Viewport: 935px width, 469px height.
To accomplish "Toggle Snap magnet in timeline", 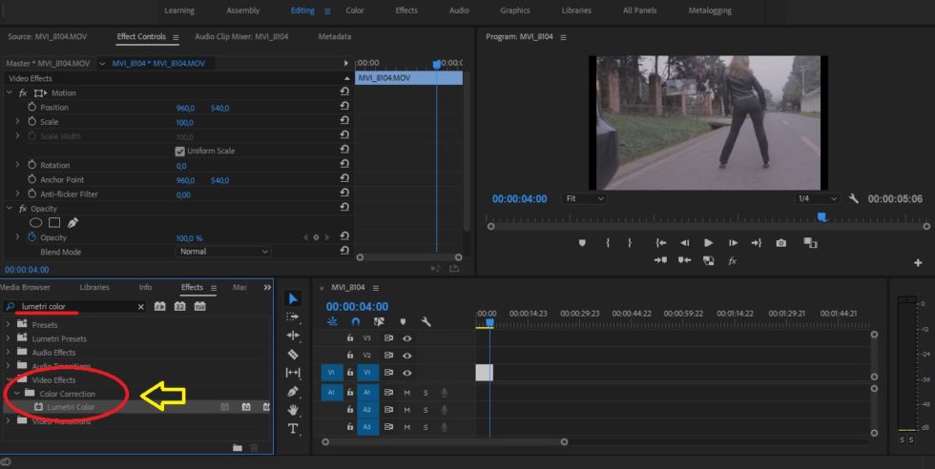I will 355,322.
